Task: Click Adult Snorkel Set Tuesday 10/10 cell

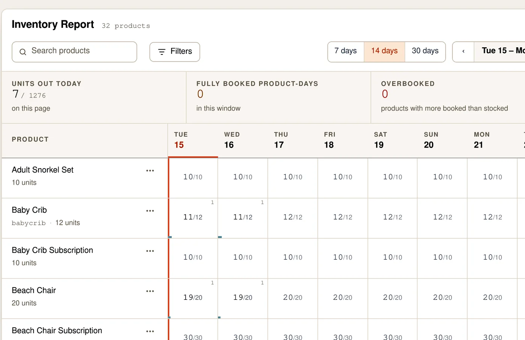Action: [193, 177]
